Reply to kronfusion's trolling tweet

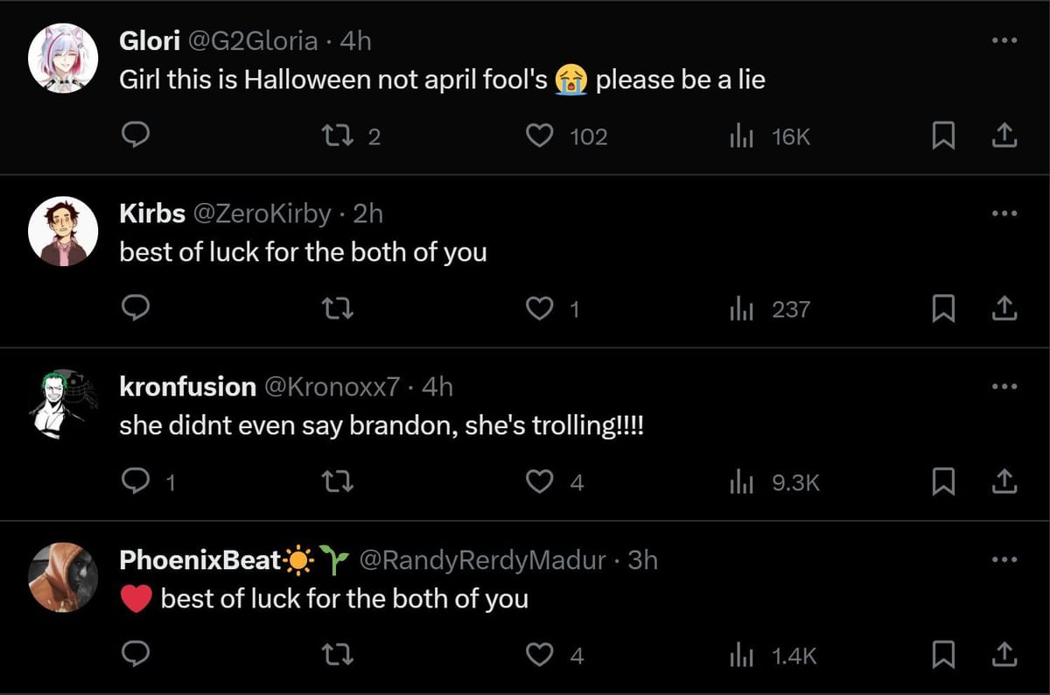[x=135, y=481]
